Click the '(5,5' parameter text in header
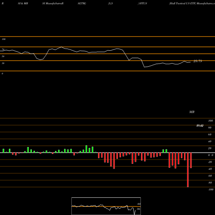This screenshot has height=215, width=215. [111, 3]
